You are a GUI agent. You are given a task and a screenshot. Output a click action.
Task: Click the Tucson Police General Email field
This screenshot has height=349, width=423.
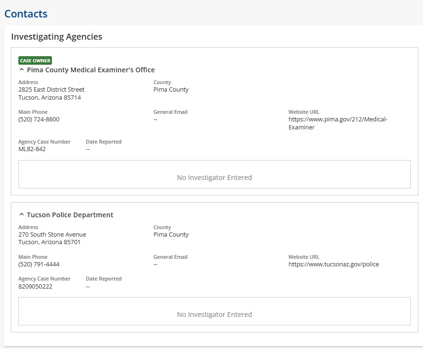click(x=155, y=264)
